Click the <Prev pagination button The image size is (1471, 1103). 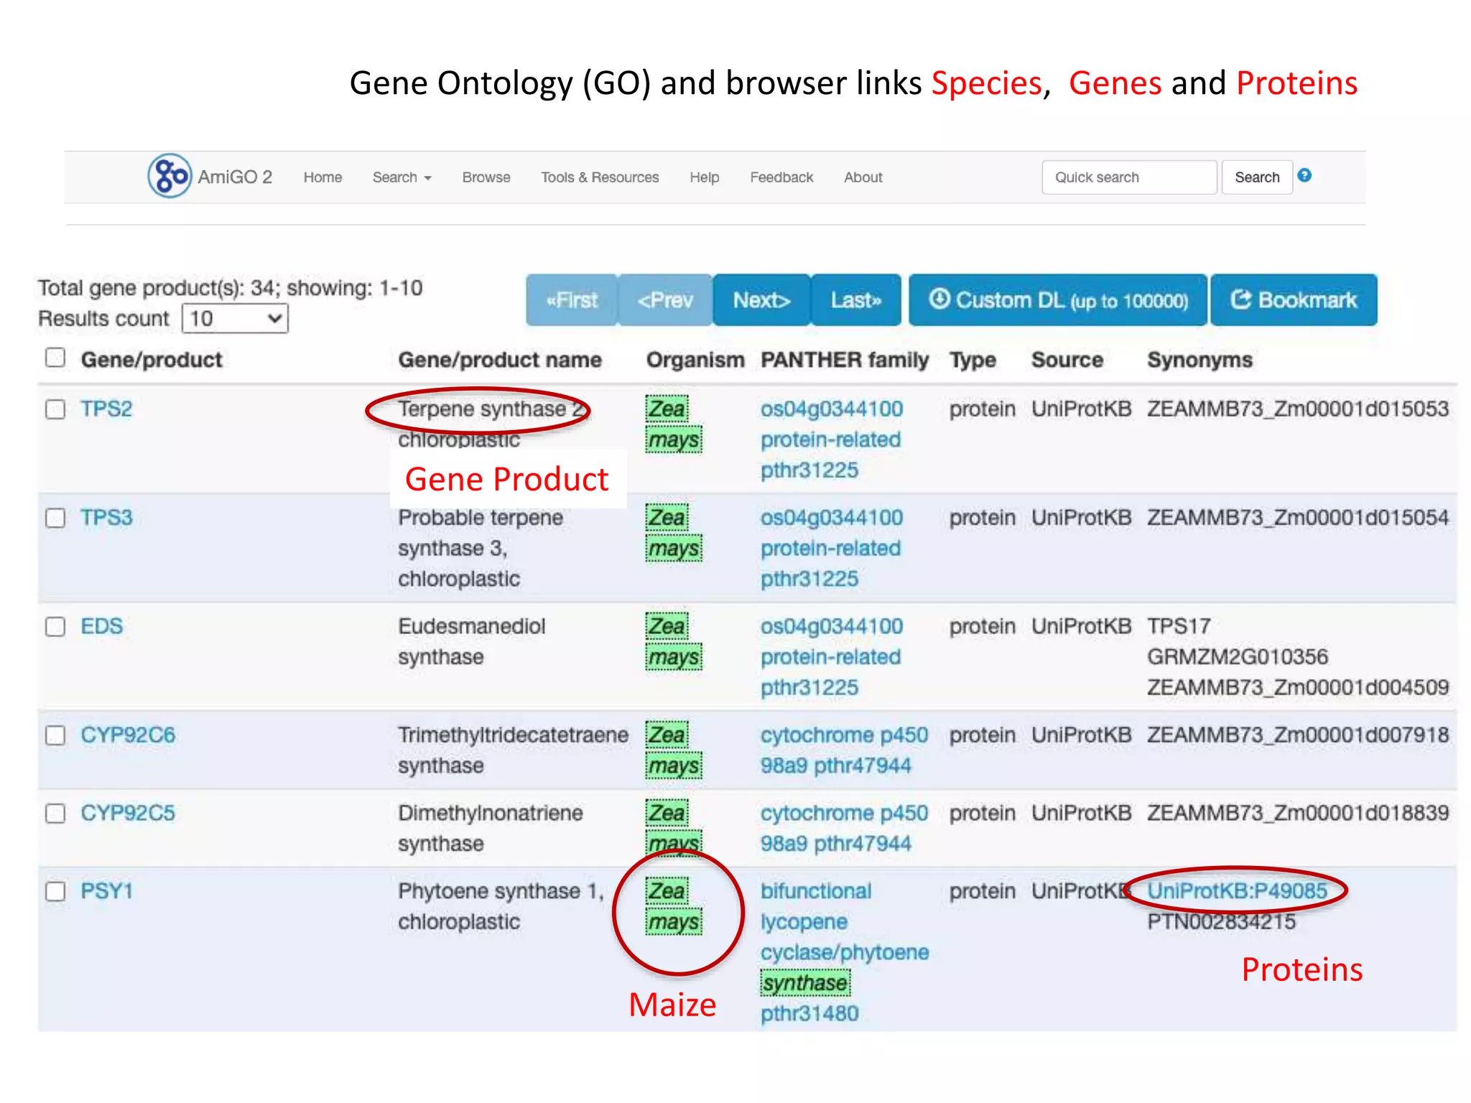click(665, 300)
